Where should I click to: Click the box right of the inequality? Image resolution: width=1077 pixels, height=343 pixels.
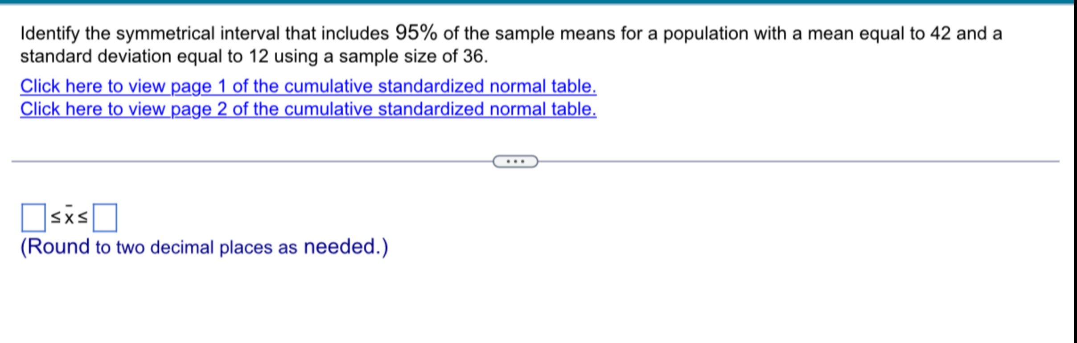(x=105, y=217)
